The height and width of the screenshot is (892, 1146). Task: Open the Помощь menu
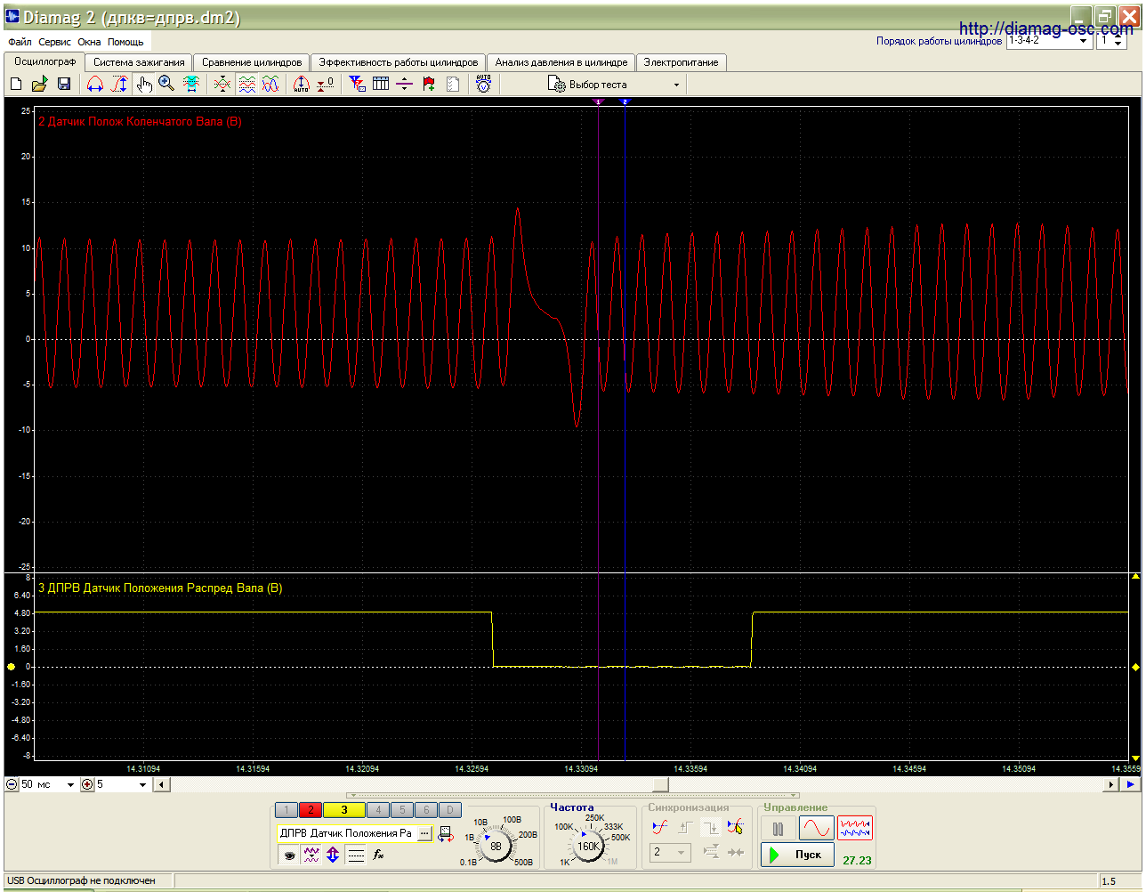(125, 42)
